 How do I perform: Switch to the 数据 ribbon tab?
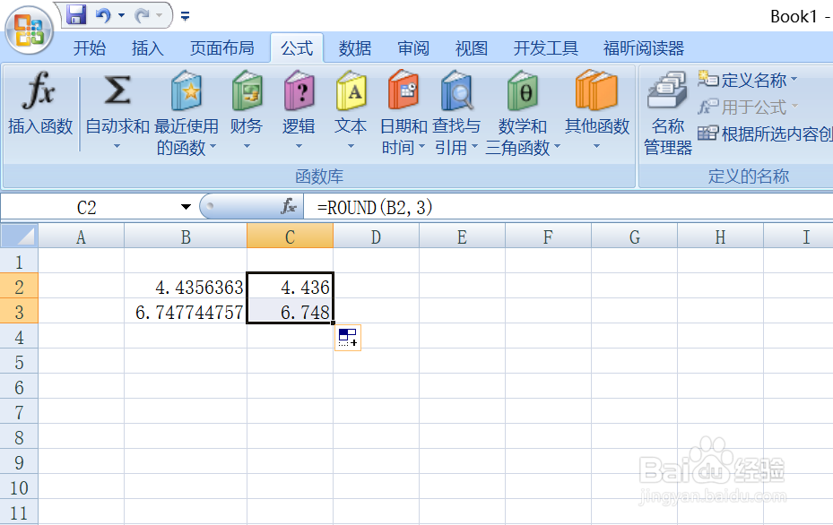pos(354,47)
